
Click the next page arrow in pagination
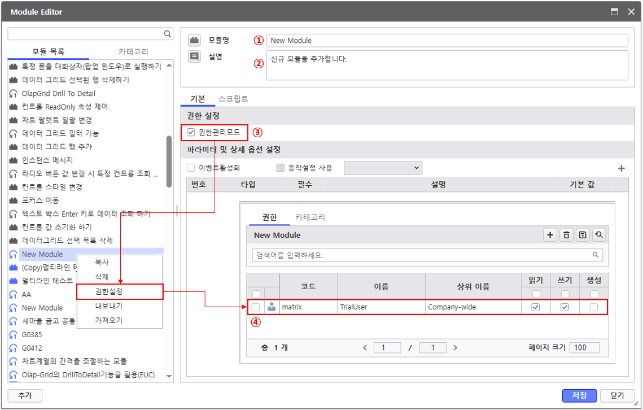click(455, 348)
